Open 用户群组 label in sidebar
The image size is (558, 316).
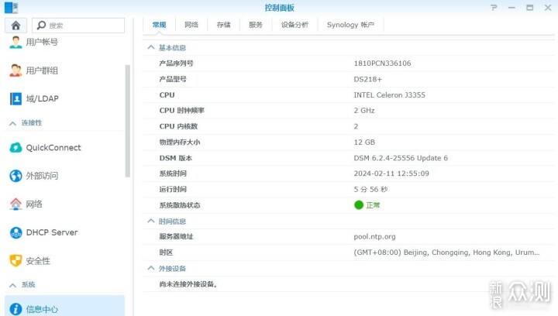pyautogui.click(x=42, y=70)
